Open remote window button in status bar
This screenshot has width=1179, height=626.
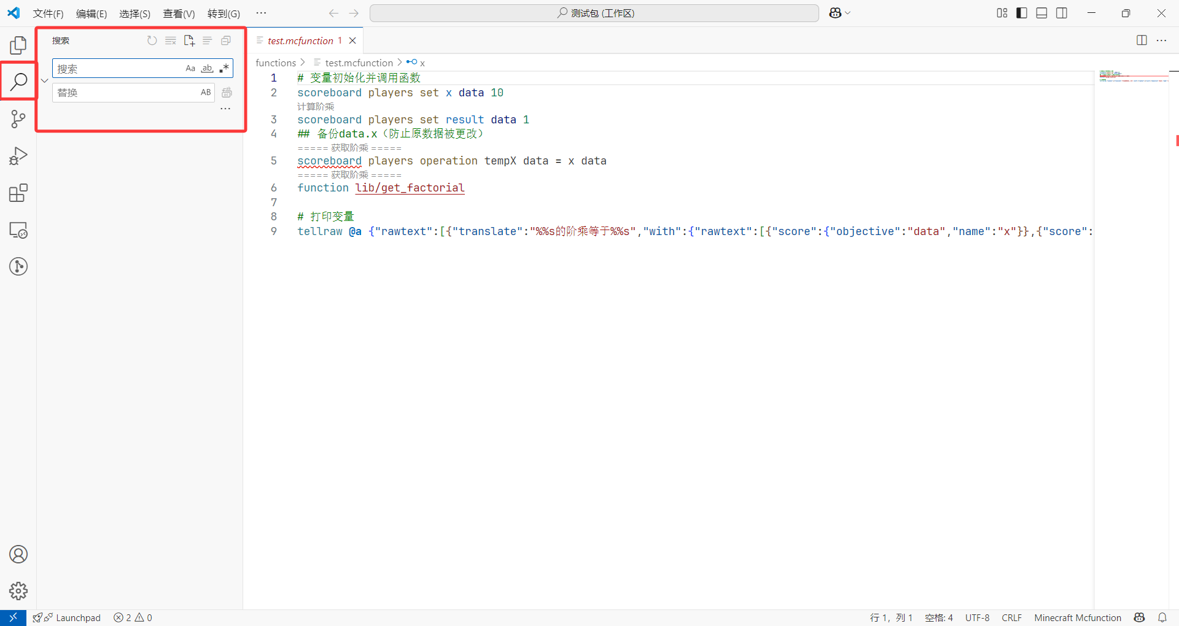coord(13,617)
